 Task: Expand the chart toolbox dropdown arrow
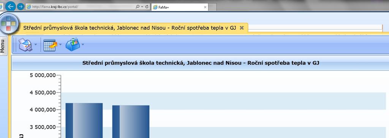point(83,45)
